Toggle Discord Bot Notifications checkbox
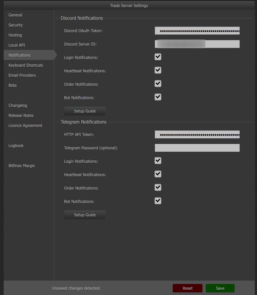Screen dimensions: 257x295 (x=158, y=97)
